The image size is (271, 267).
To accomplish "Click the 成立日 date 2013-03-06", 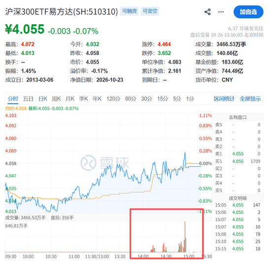I will (x=40, y=80).
